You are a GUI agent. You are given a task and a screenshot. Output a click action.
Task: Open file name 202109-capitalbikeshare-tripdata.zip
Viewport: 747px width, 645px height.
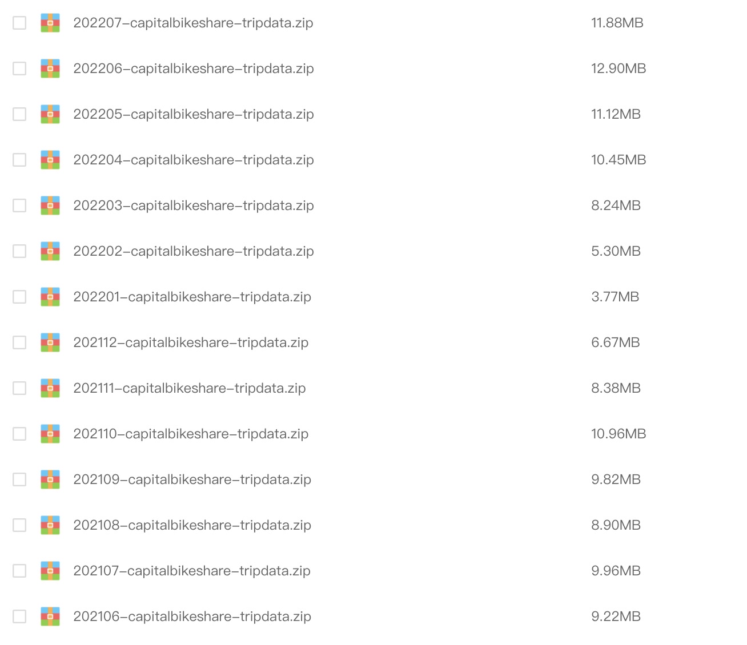pos(192,479)
